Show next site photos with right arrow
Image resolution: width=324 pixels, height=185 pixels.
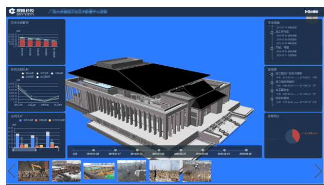point(318,171)
